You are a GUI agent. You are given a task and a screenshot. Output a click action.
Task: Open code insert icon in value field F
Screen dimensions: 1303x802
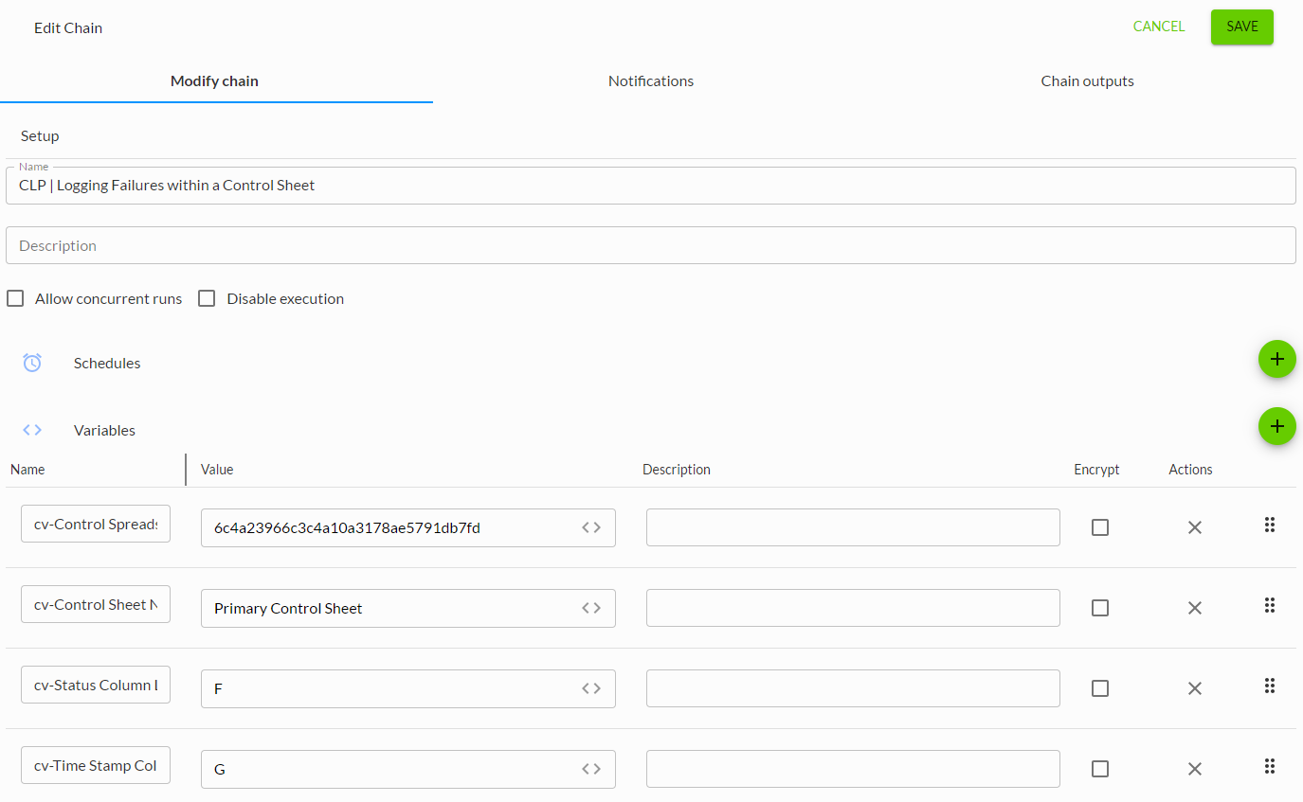[x=591, y=688]
